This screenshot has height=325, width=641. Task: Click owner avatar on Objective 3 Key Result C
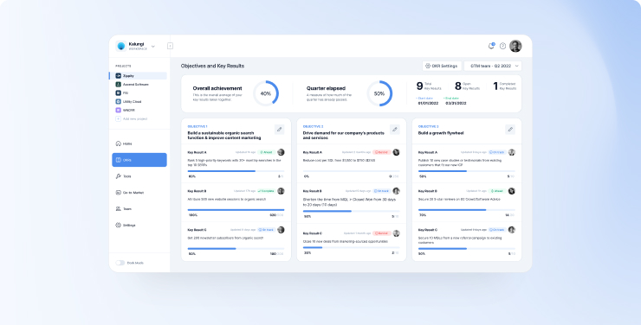coord(512,230)
